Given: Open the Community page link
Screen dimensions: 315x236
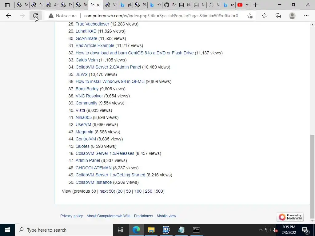Looking at the screenshot, I should point(86,103).
